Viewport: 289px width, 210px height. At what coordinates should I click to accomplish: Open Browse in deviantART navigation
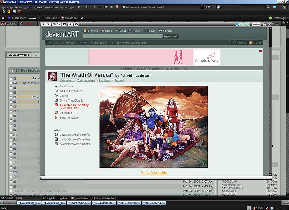91,31
